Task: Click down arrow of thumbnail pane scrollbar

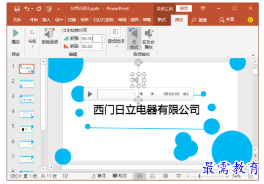Action: tap(43, 169)
